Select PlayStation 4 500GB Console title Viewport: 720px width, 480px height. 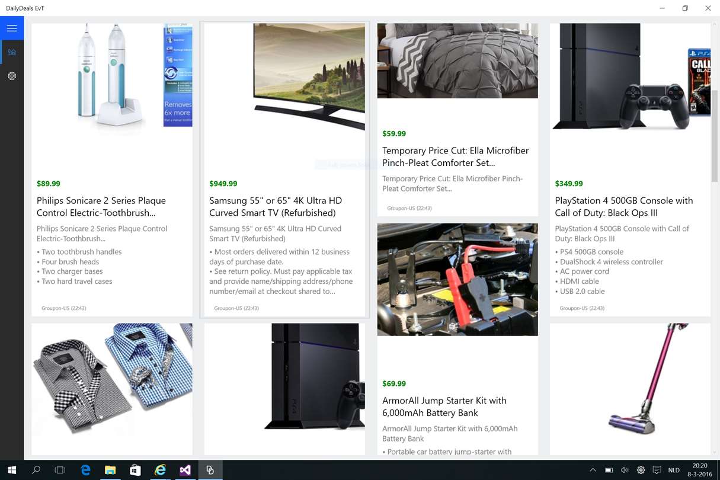pyautogui.click(x=624, y=207)
